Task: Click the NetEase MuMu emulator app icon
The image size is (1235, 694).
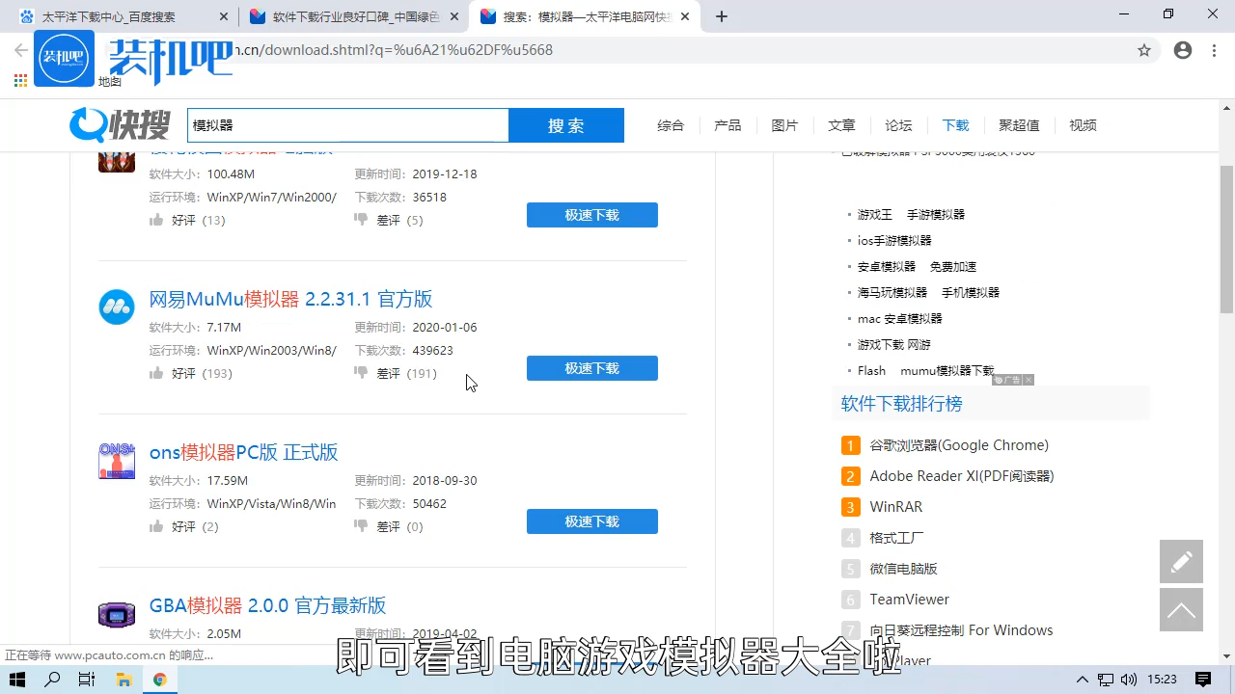Action: click(x=116, y=307)
